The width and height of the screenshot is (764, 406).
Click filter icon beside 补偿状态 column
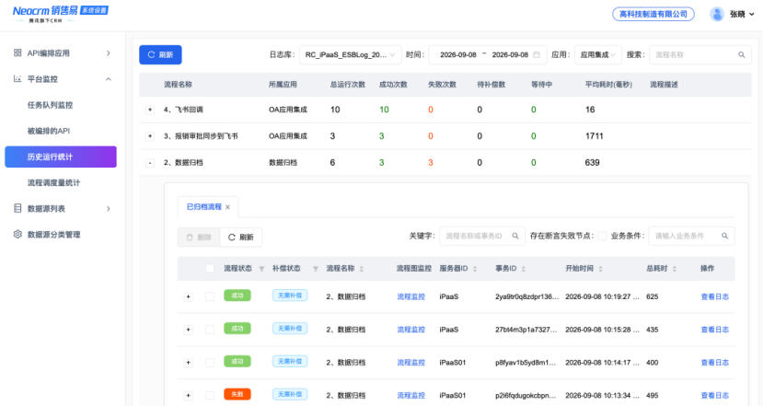(x=315, y=269)
